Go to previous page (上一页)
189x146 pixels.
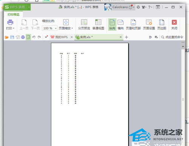(x=24, y=25)
